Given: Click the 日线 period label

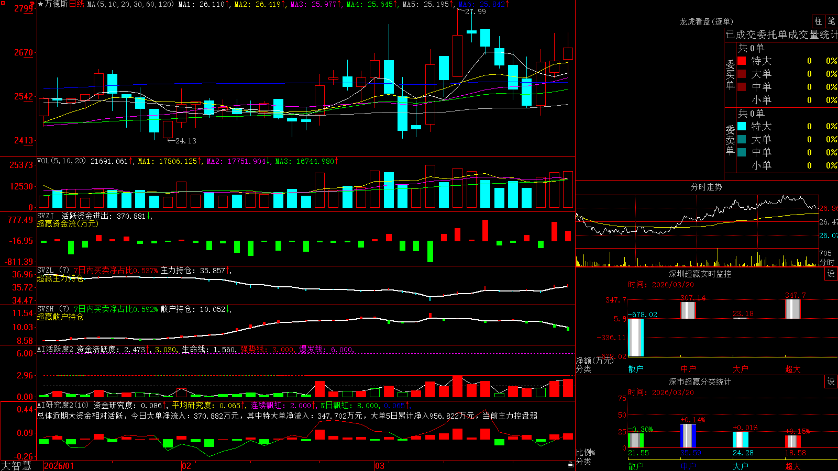Looking at the screenshot, I should 76,4.
